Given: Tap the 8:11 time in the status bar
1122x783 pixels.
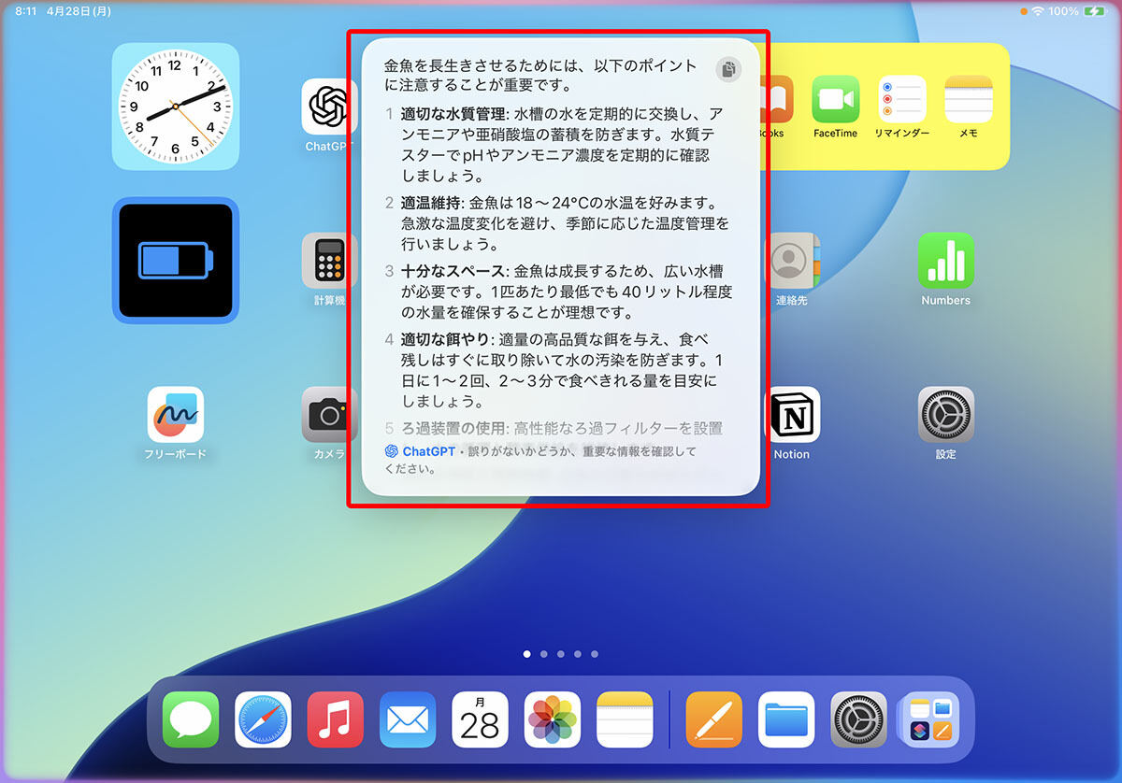Looking at the screenshot, I should pyautogui.click(x=25, y=11).
